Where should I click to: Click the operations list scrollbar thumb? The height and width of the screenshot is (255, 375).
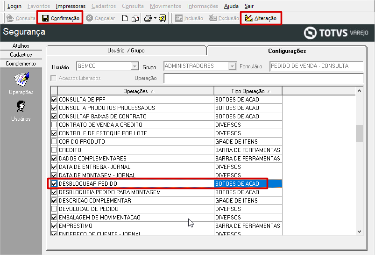point(359,133)
